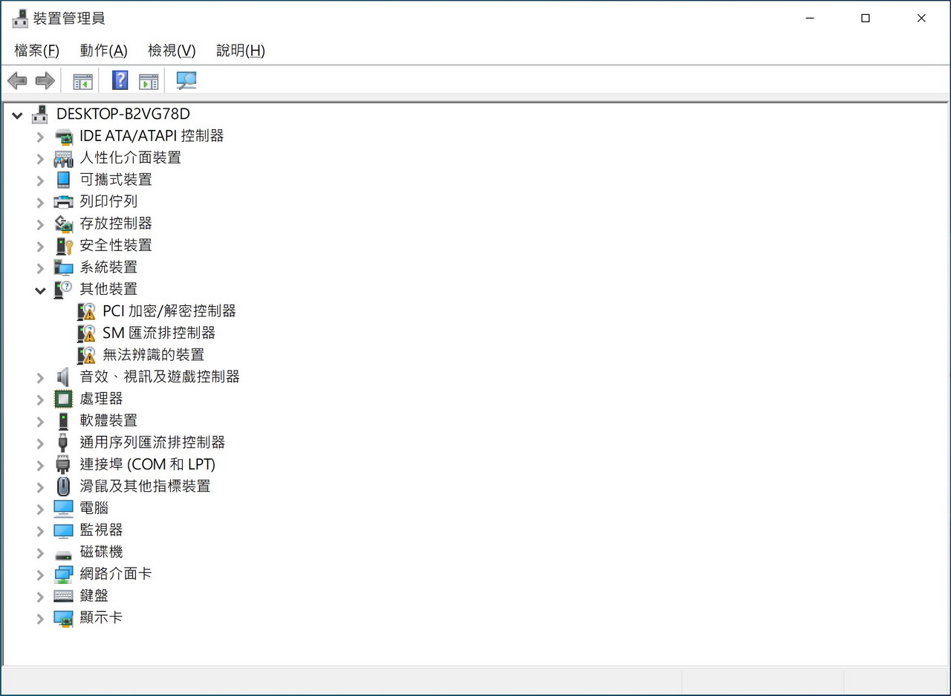The width and height of the screenshot is (951, 696).
Task: Select the 無法辨識的裝置 entry
Action: pyautogui.click(x=153, y=355)
